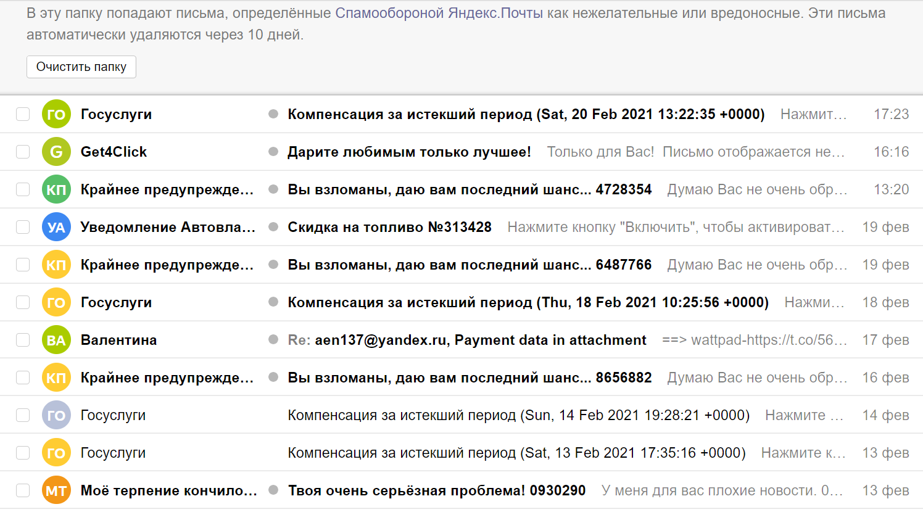Viewport: 923px width, 512px height.
Task: Click the grey Госуслуги avatar dated 14 фев
Action: 56,415
